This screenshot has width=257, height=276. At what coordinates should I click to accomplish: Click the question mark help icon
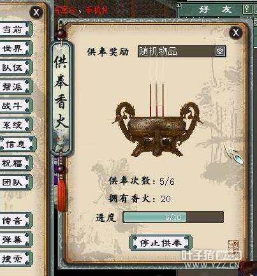[x=247, y=9]
